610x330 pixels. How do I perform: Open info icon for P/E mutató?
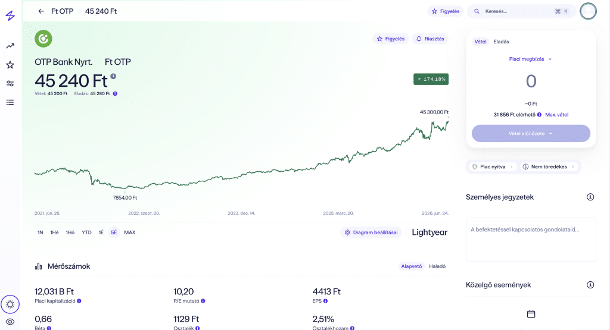point(203,301)
